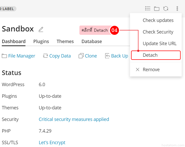Click the Let's Encrypt link
Viewport: 185px width, 147px height.
[52, 143]
